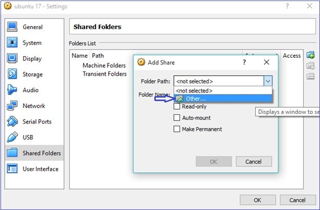
Task: Switch to the Display settings page
Action: click(x=34, y=59)
